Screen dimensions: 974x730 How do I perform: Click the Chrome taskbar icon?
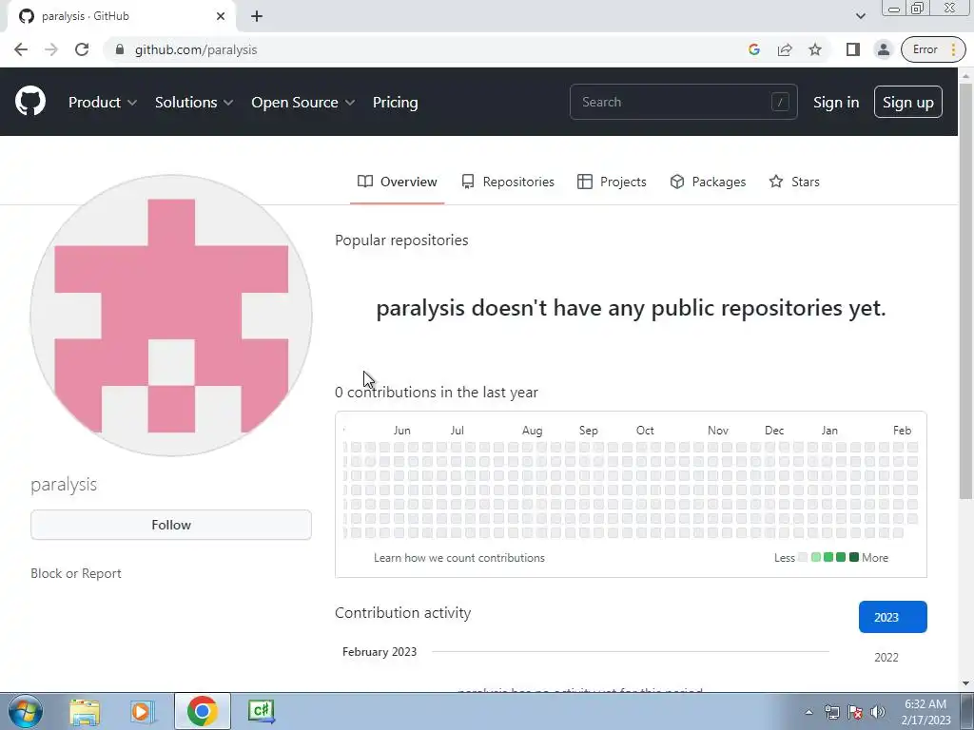pyautogui.click(x=202, y=711)
